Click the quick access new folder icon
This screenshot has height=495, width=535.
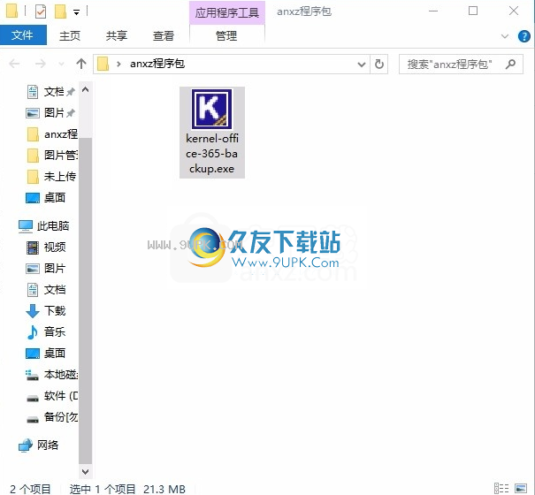coord(60,12)
